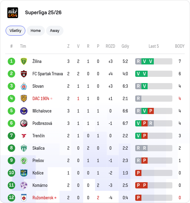Click the Ružomberok club badge

pyautogui.click(x=24, y=198)
